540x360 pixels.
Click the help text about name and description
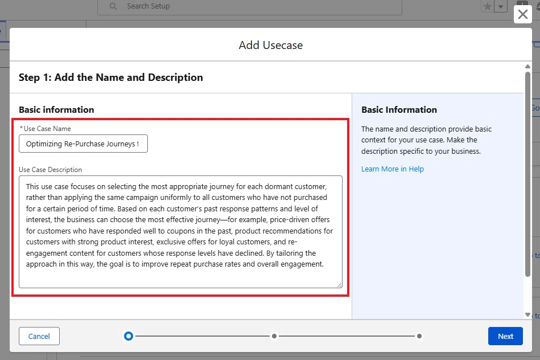426,140
